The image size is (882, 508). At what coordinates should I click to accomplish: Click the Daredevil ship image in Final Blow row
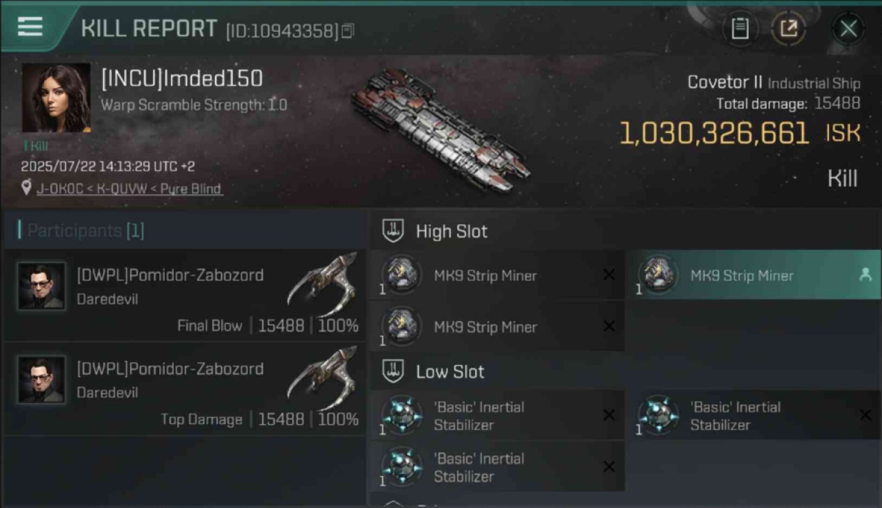[x=323, y=284]
